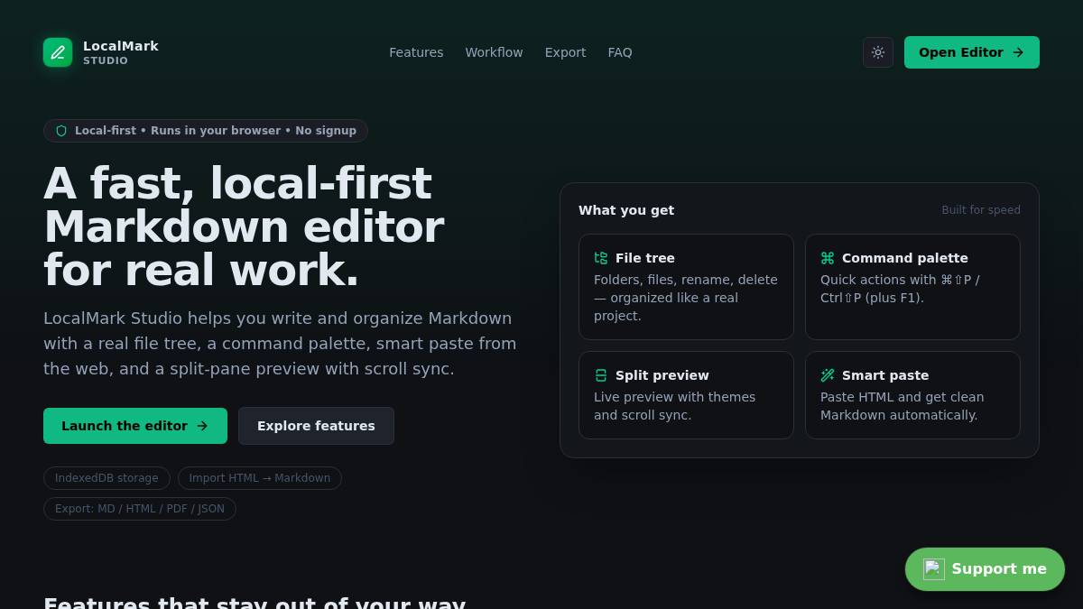The image size is (1083, 609).
Task: Click the Explore features button
Action: point(316,426)
